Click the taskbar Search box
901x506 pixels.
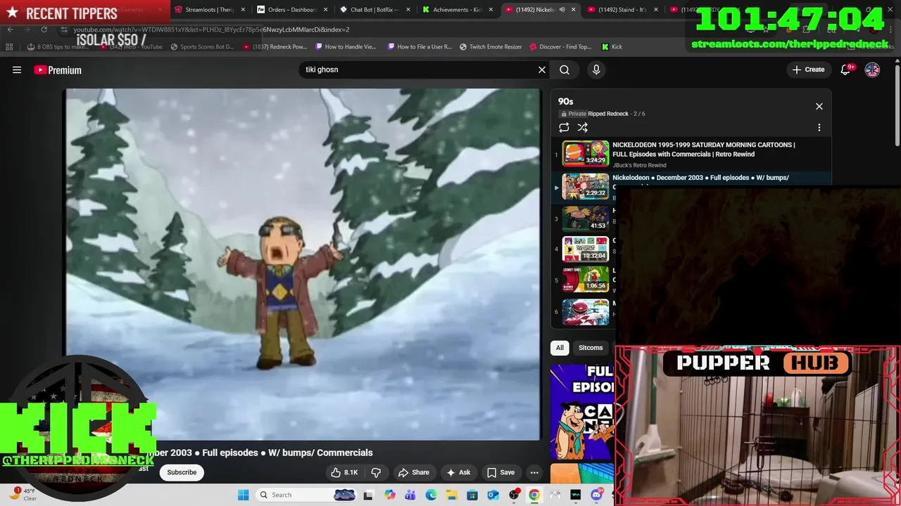click(x=306, y=495)
